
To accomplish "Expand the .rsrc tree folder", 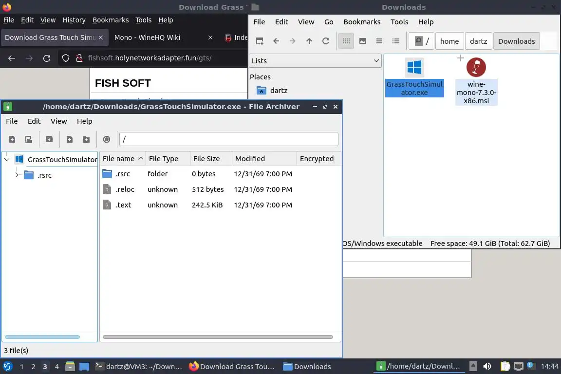I will [x=17, y=175].
